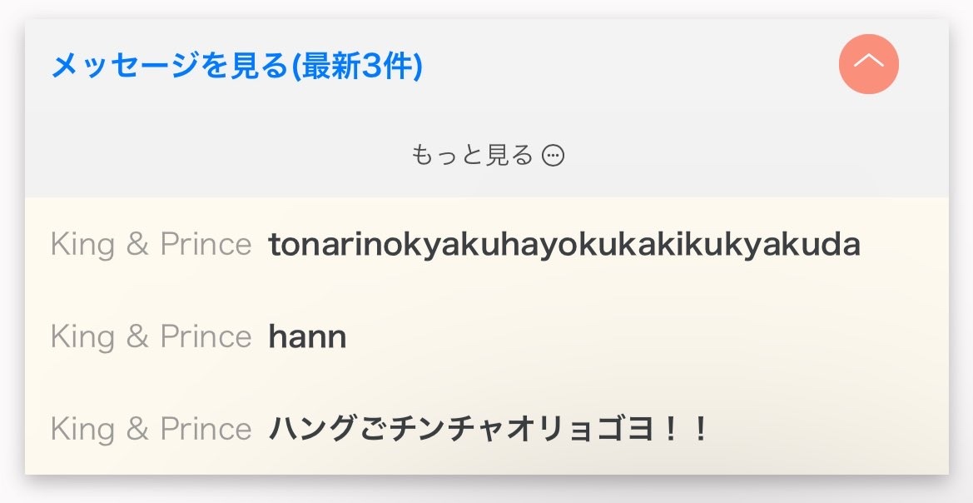Screen dimensions: 973x503
Task: Collapse messages with the orange chevron button
Action: [869, 64]
